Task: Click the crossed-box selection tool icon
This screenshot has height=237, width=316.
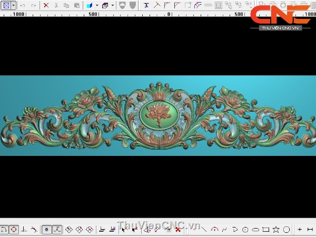Action: coord(6,5)
